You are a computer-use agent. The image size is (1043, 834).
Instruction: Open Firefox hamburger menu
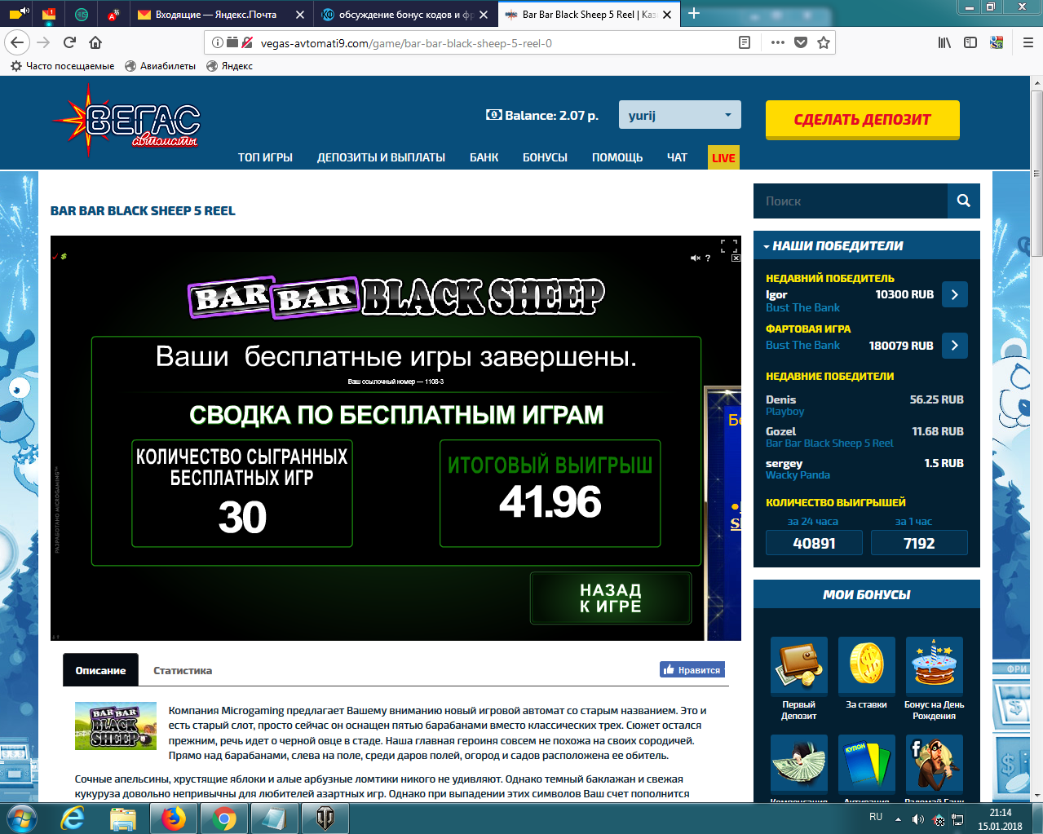1028,42
